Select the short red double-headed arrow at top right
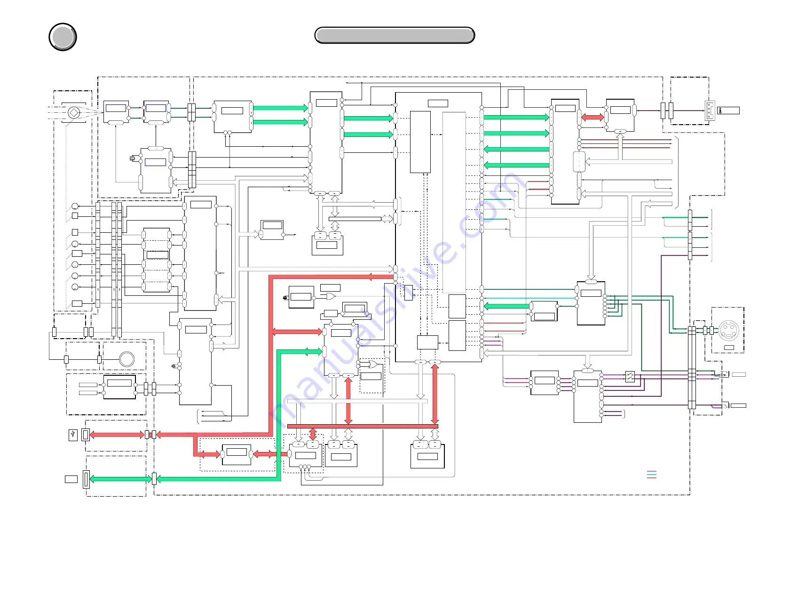This screenshot has width=790, height=594. [593, 118]
